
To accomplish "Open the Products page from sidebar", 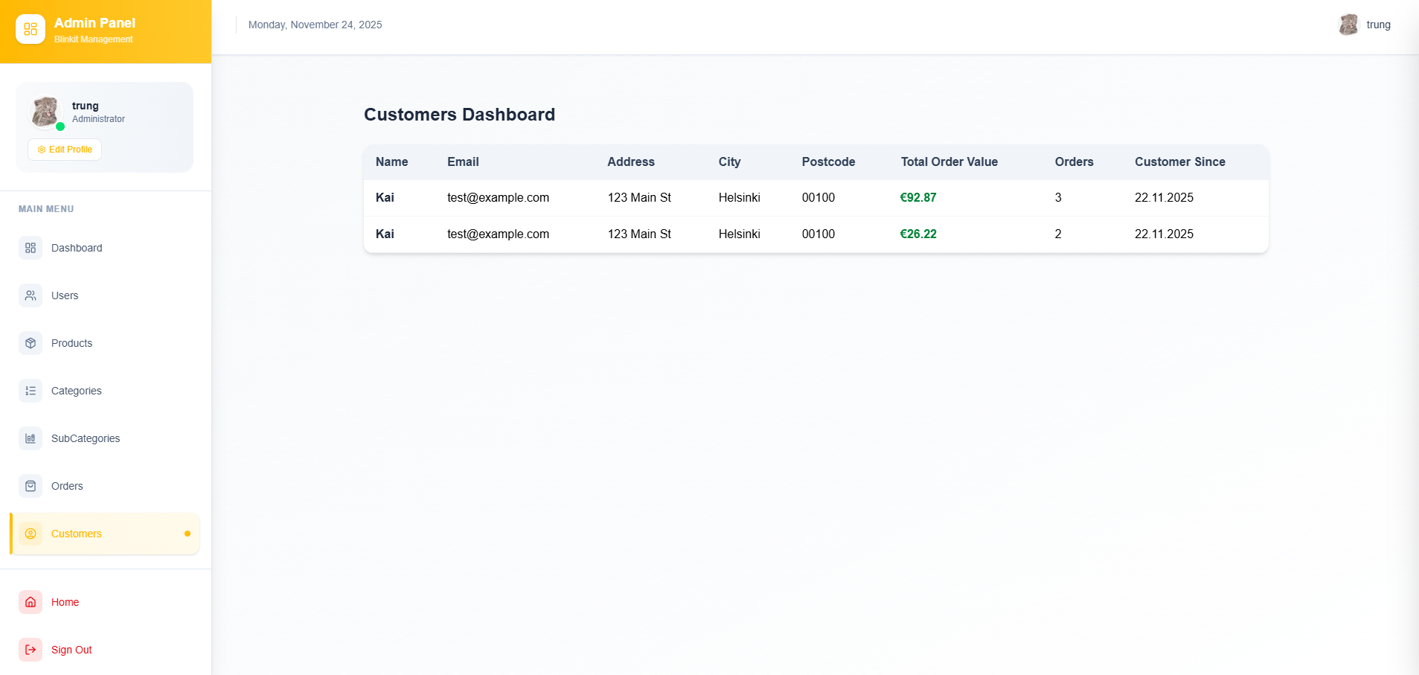I will (71, 343).
